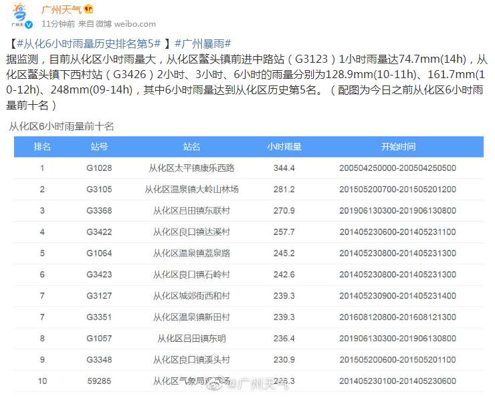Click the 从化区吕田镇东明 station row
495x398 pixels.
pos(191,339)
